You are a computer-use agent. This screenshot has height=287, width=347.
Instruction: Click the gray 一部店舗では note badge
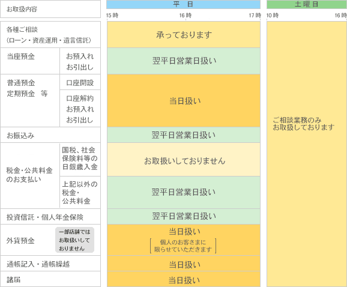coord(75,240)
